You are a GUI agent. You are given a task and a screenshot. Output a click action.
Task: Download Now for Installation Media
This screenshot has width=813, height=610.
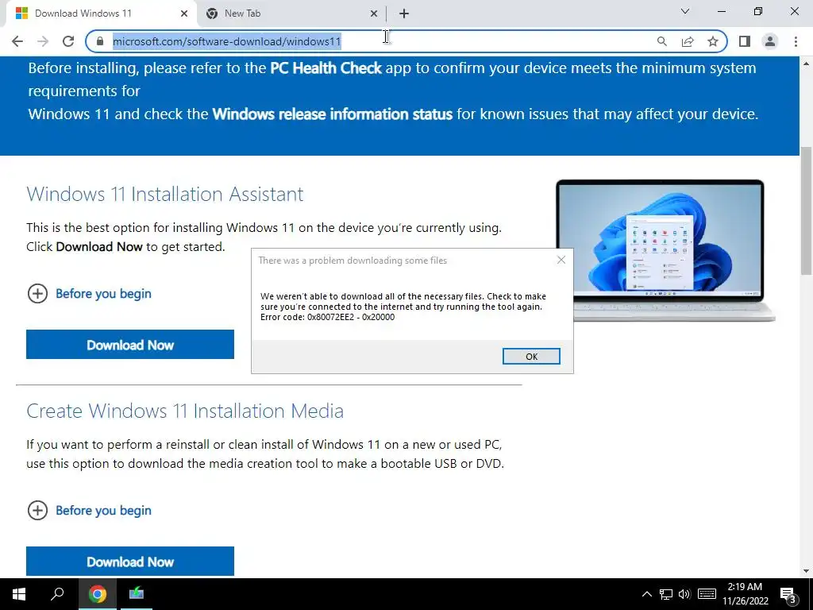[130, 562]
